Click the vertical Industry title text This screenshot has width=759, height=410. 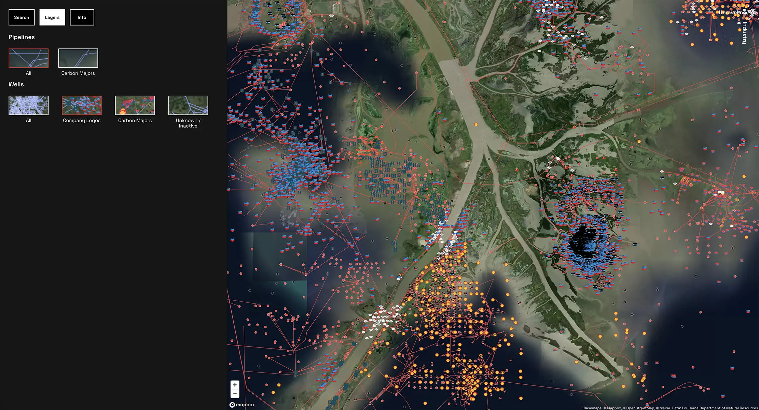744,33
